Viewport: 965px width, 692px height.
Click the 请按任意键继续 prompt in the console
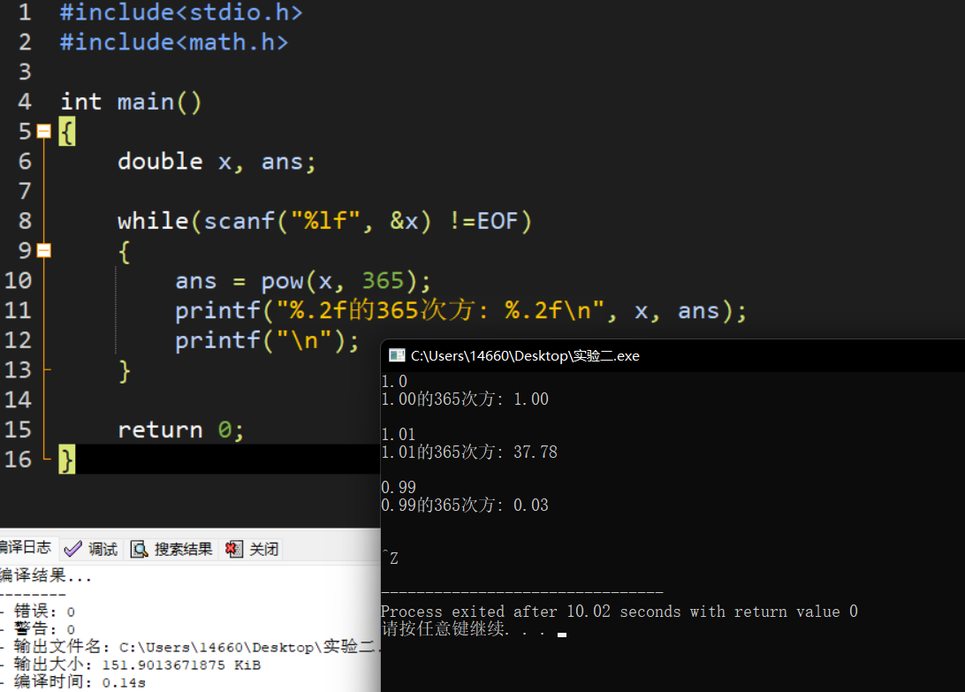[463, 628]
